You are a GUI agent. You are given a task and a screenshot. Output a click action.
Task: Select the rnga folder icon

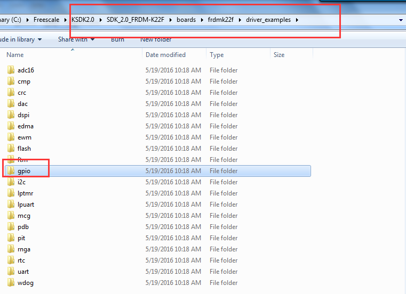point(11,249)
